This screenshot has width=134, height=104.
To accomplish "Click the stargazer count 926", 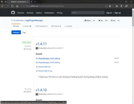I will click(106, 20).
